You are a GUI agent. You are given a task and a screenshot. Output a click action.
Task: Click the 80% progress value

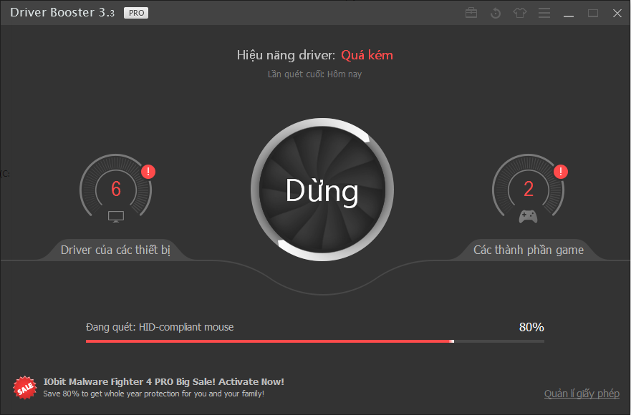(x=531, y=327)
